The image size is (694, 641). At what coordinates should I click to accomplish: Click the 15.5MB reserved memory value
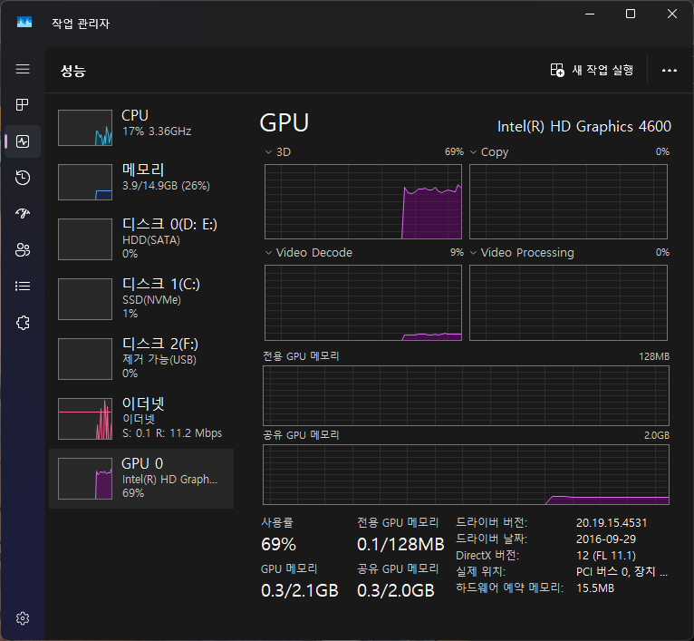coord(595,588)
